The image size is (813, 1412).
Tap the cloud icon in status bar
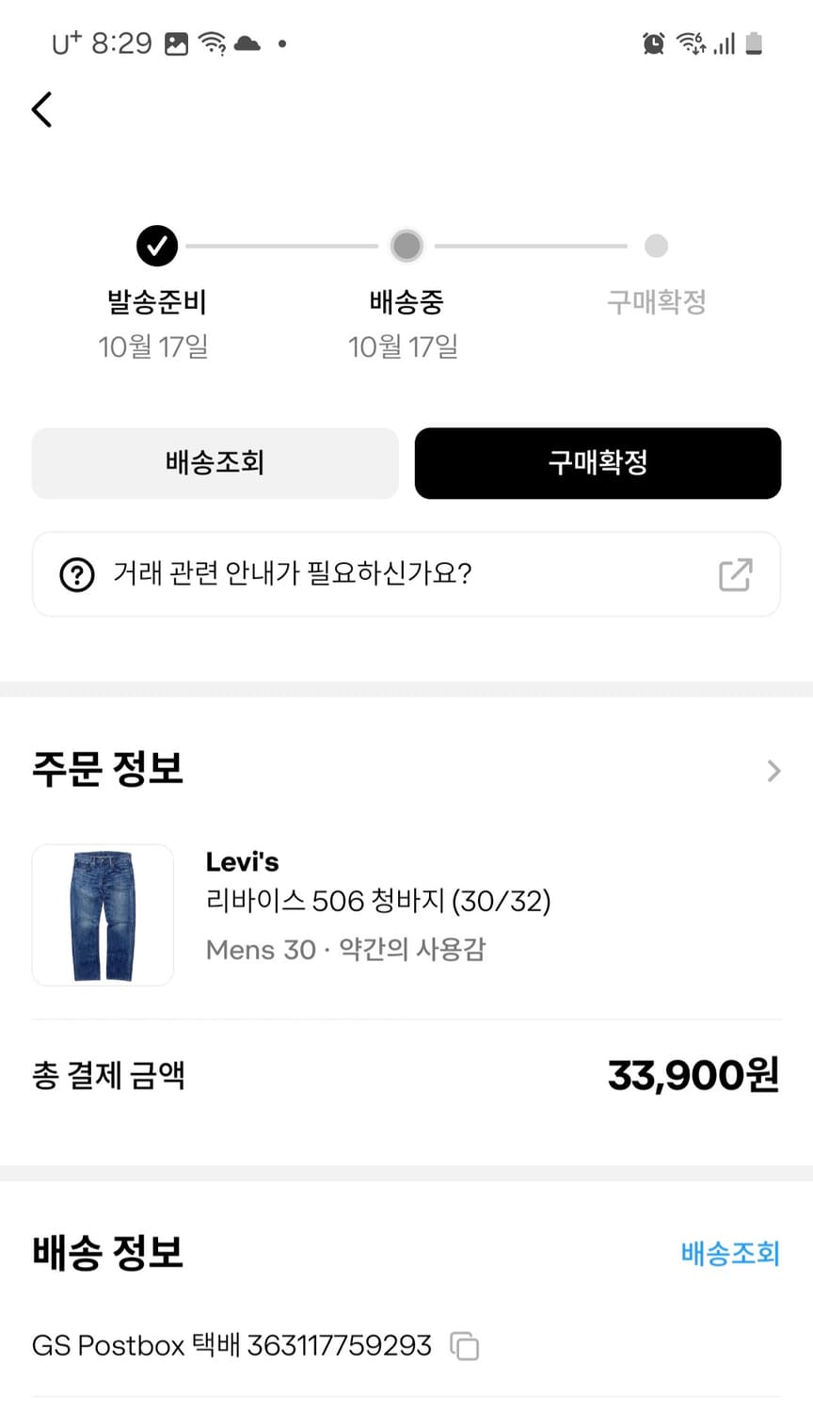(x=247, y=43)
